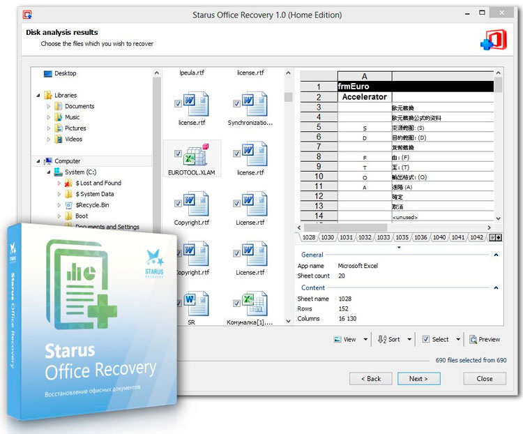Select the Computer icon in the tree
523x434 pixels.
coord(48,161)
